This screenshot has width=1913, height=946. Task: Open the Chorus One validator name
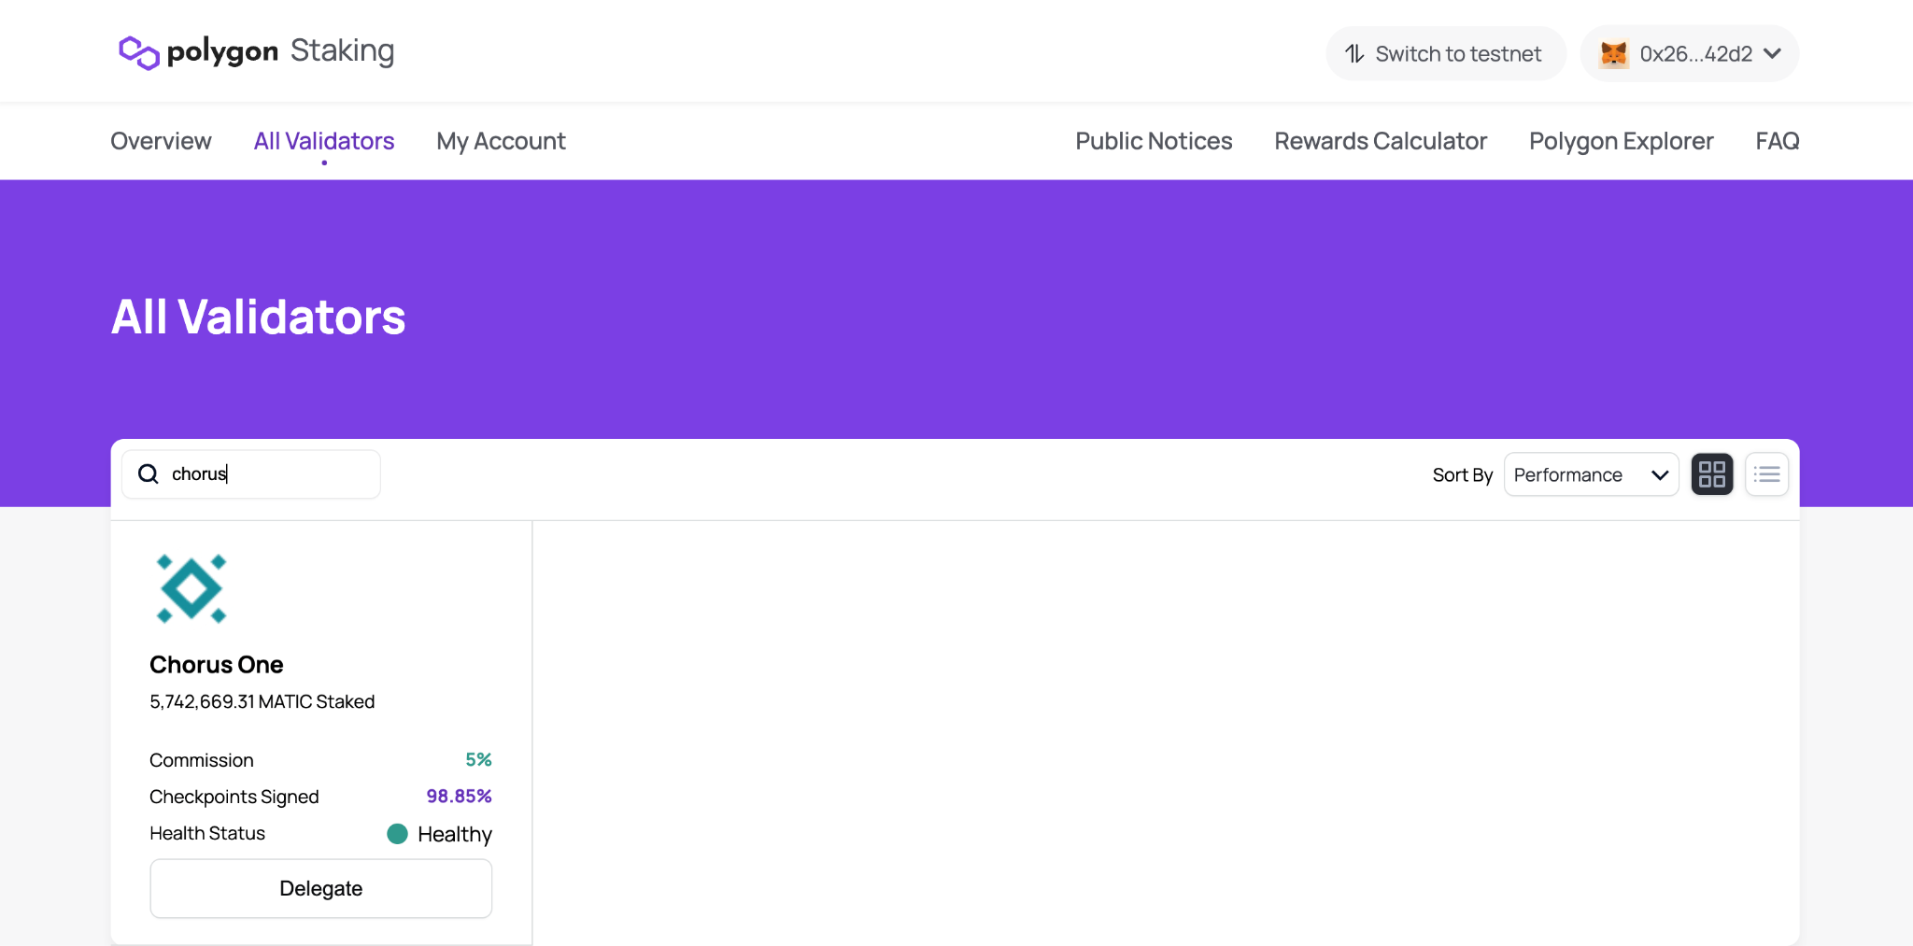pos(217,665)
